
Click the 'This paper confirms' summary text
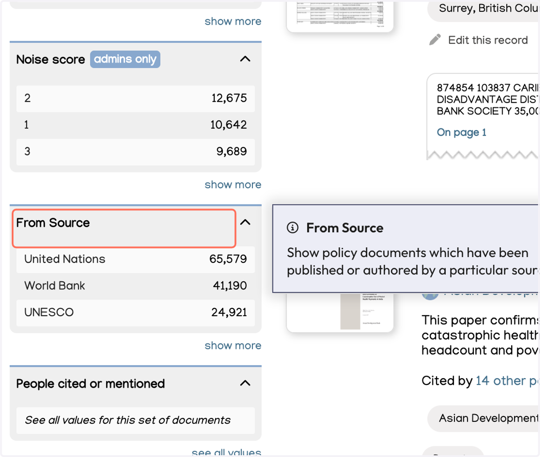point(480,335)
